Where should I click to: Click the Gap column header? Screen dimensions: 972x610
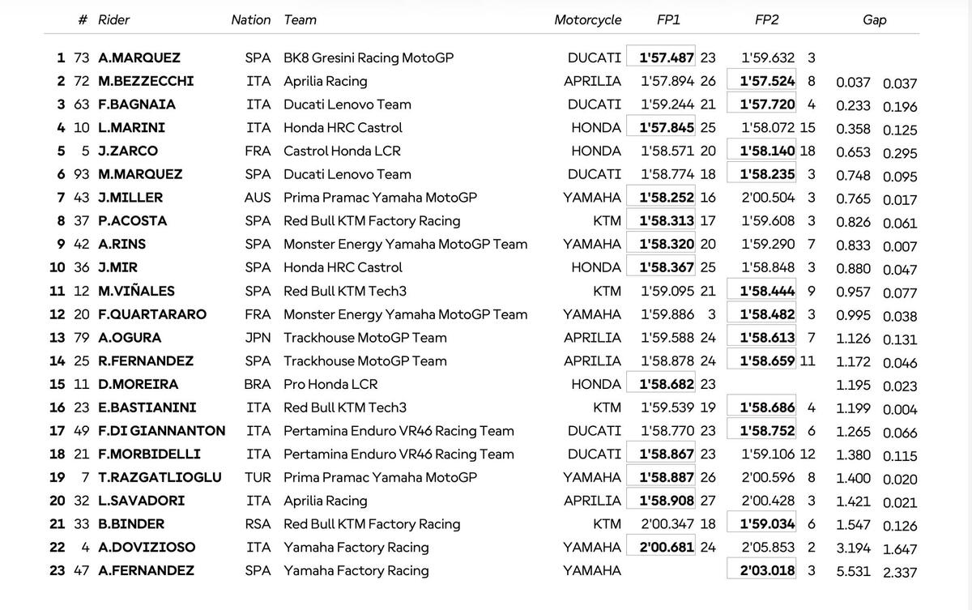874,19
